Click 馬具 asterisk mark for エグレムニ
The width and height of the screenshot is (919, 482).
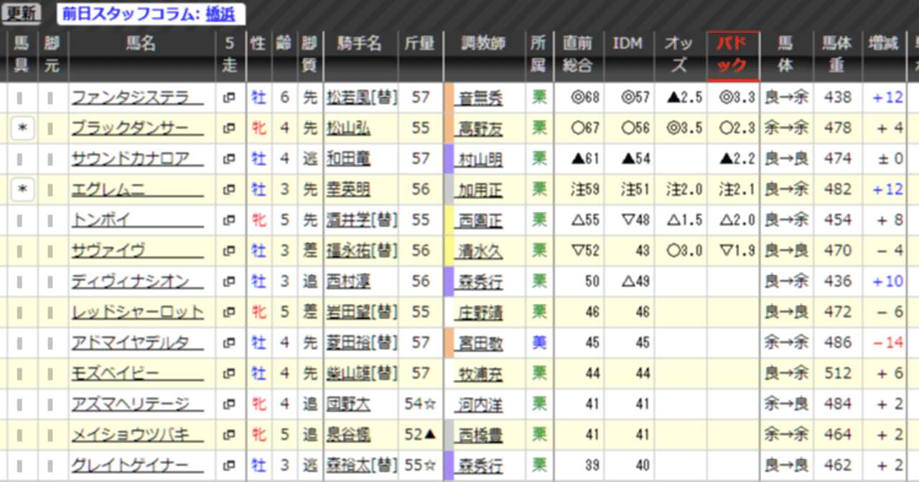(22, 188)
